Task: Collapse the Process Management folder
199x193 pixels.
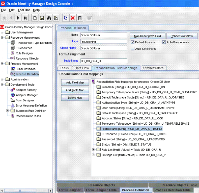Action: (2, 64)
